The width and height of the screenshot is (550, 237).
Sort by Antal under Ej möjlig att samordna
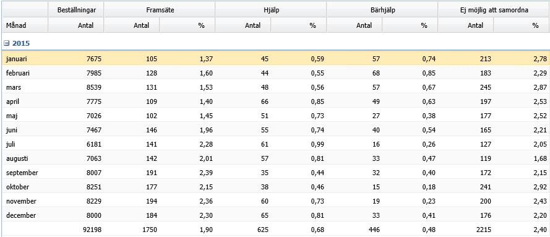[466, 25]
